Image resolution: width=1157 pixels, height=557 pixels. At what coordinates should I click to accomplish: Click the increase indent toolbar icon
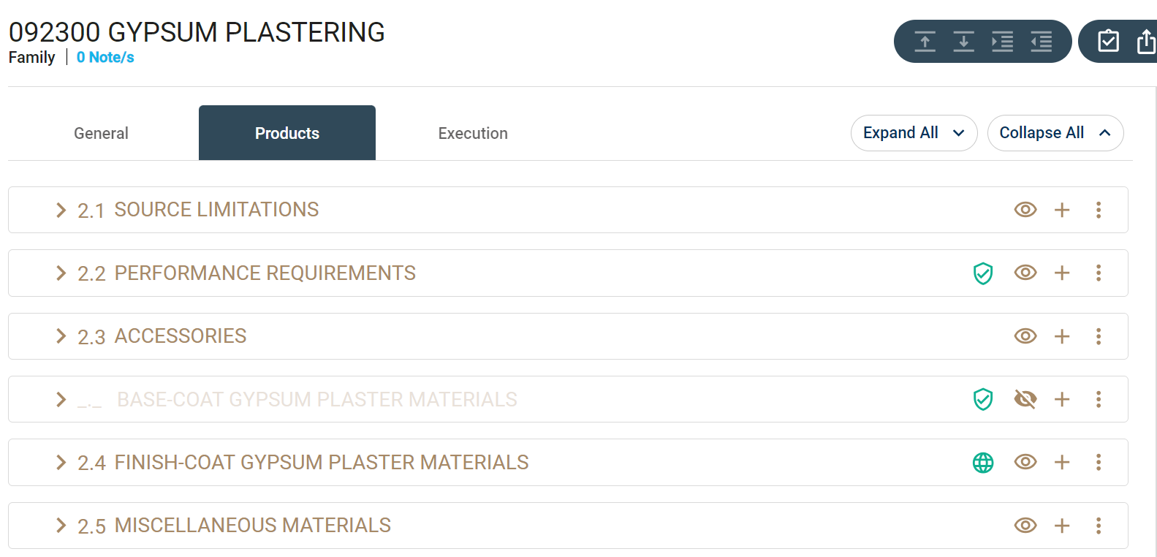[1002, 42]
